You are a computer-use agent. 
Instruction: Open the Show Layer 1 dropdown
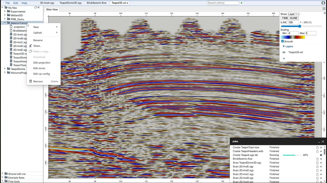(294, 14)
